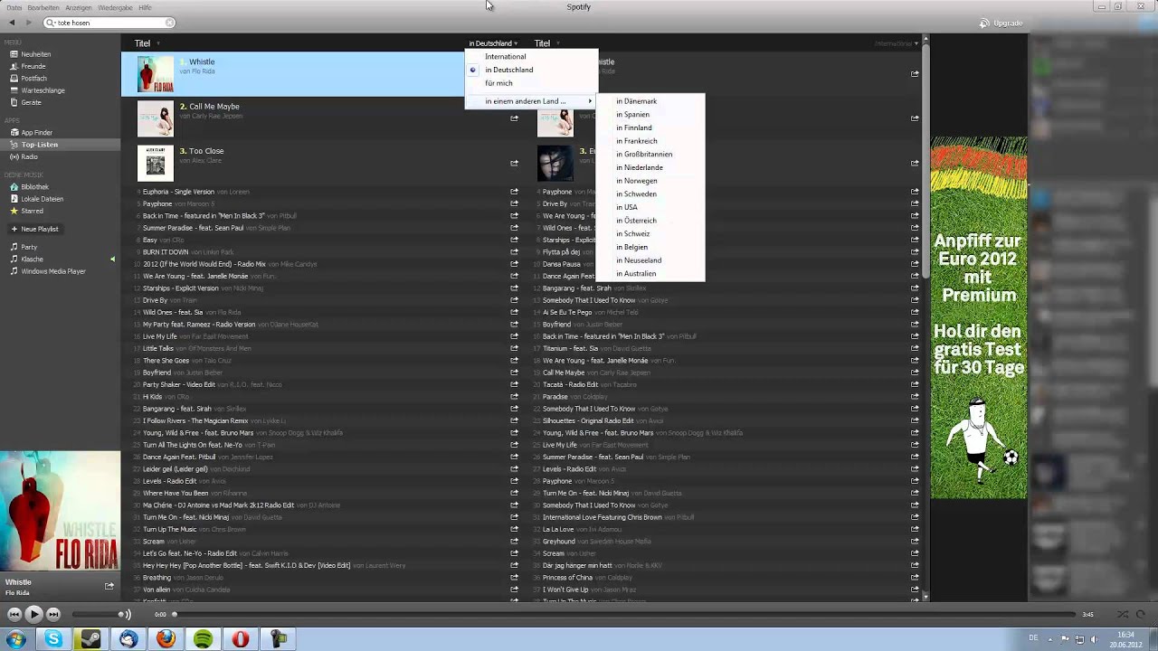This screenshot has width=1158, height=651.
Task: Seek within the track progress bar
Action: pos(624,615)
